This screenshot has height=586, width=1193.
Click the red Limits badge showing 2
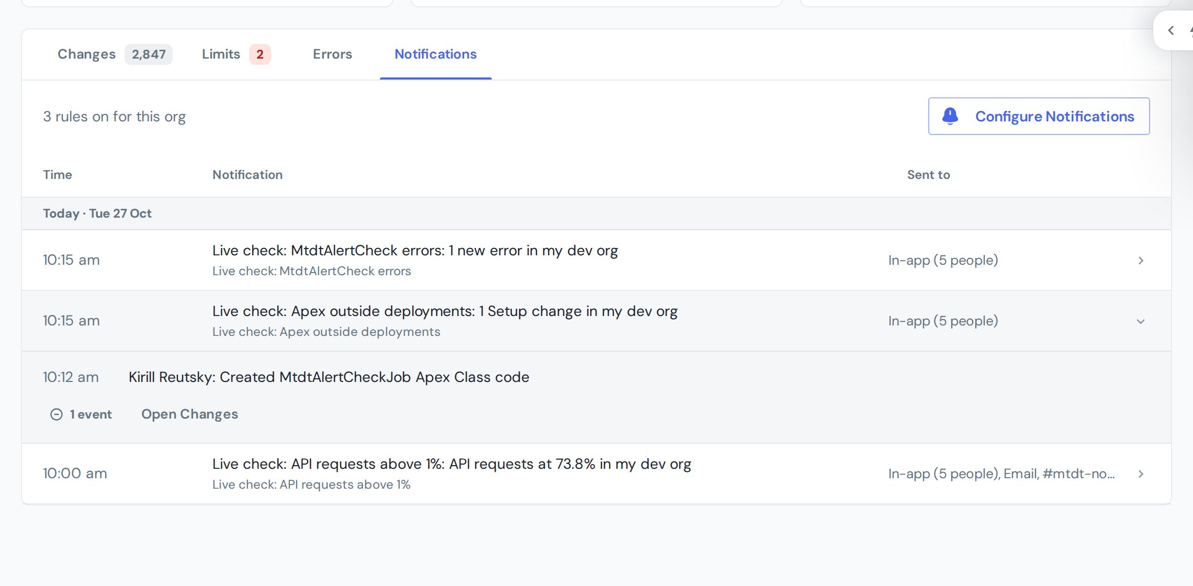[260, 54]
